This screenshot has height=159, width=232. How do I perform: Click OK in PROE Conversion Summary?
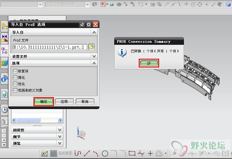pyautogui.click(x=149, y=63)
